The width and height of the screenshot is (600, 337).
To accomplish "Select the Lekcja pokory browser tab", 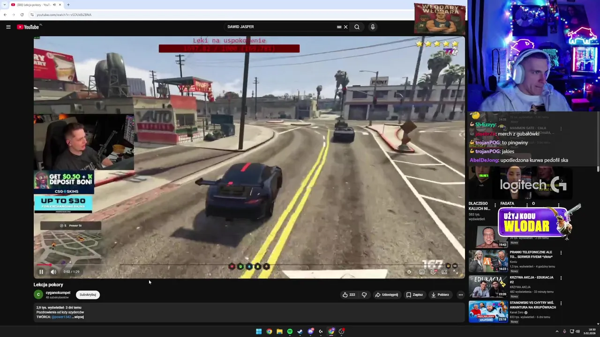I will [36, 5].
